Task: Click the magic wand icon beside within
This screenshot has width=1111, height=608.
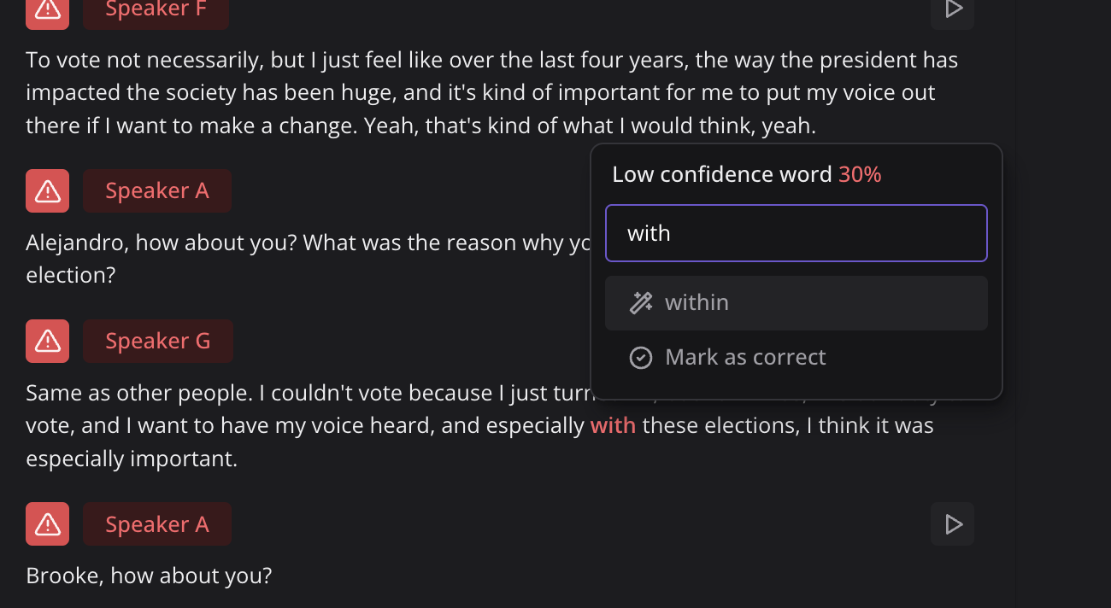Action: [641, 302]
